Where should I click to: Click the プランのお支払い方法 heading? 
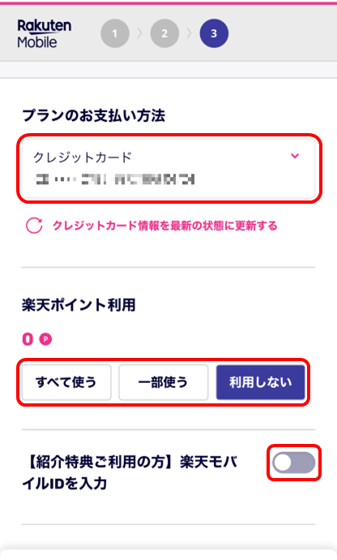tap(93, 116)
